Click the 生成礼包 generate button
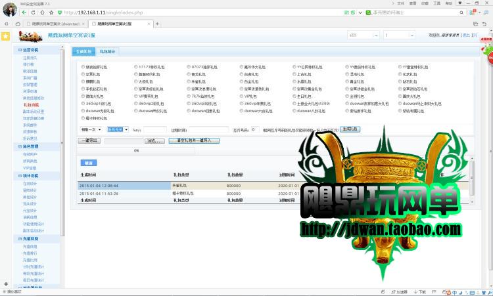This screenshot has width=493, height=296. click(x=350, y=129)
